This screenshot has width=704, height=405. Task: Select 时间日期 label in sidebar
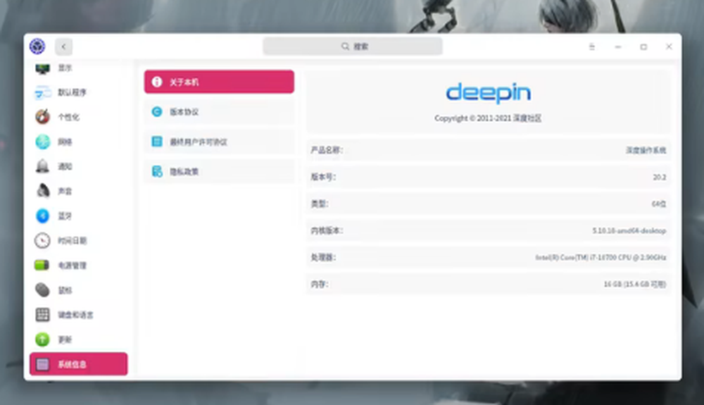pyautogui.click(x=73, y=241)
